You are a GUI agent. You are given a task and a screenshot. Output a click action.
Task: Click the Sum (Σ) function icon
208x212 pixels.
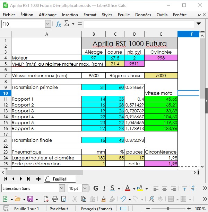[67, 24]
